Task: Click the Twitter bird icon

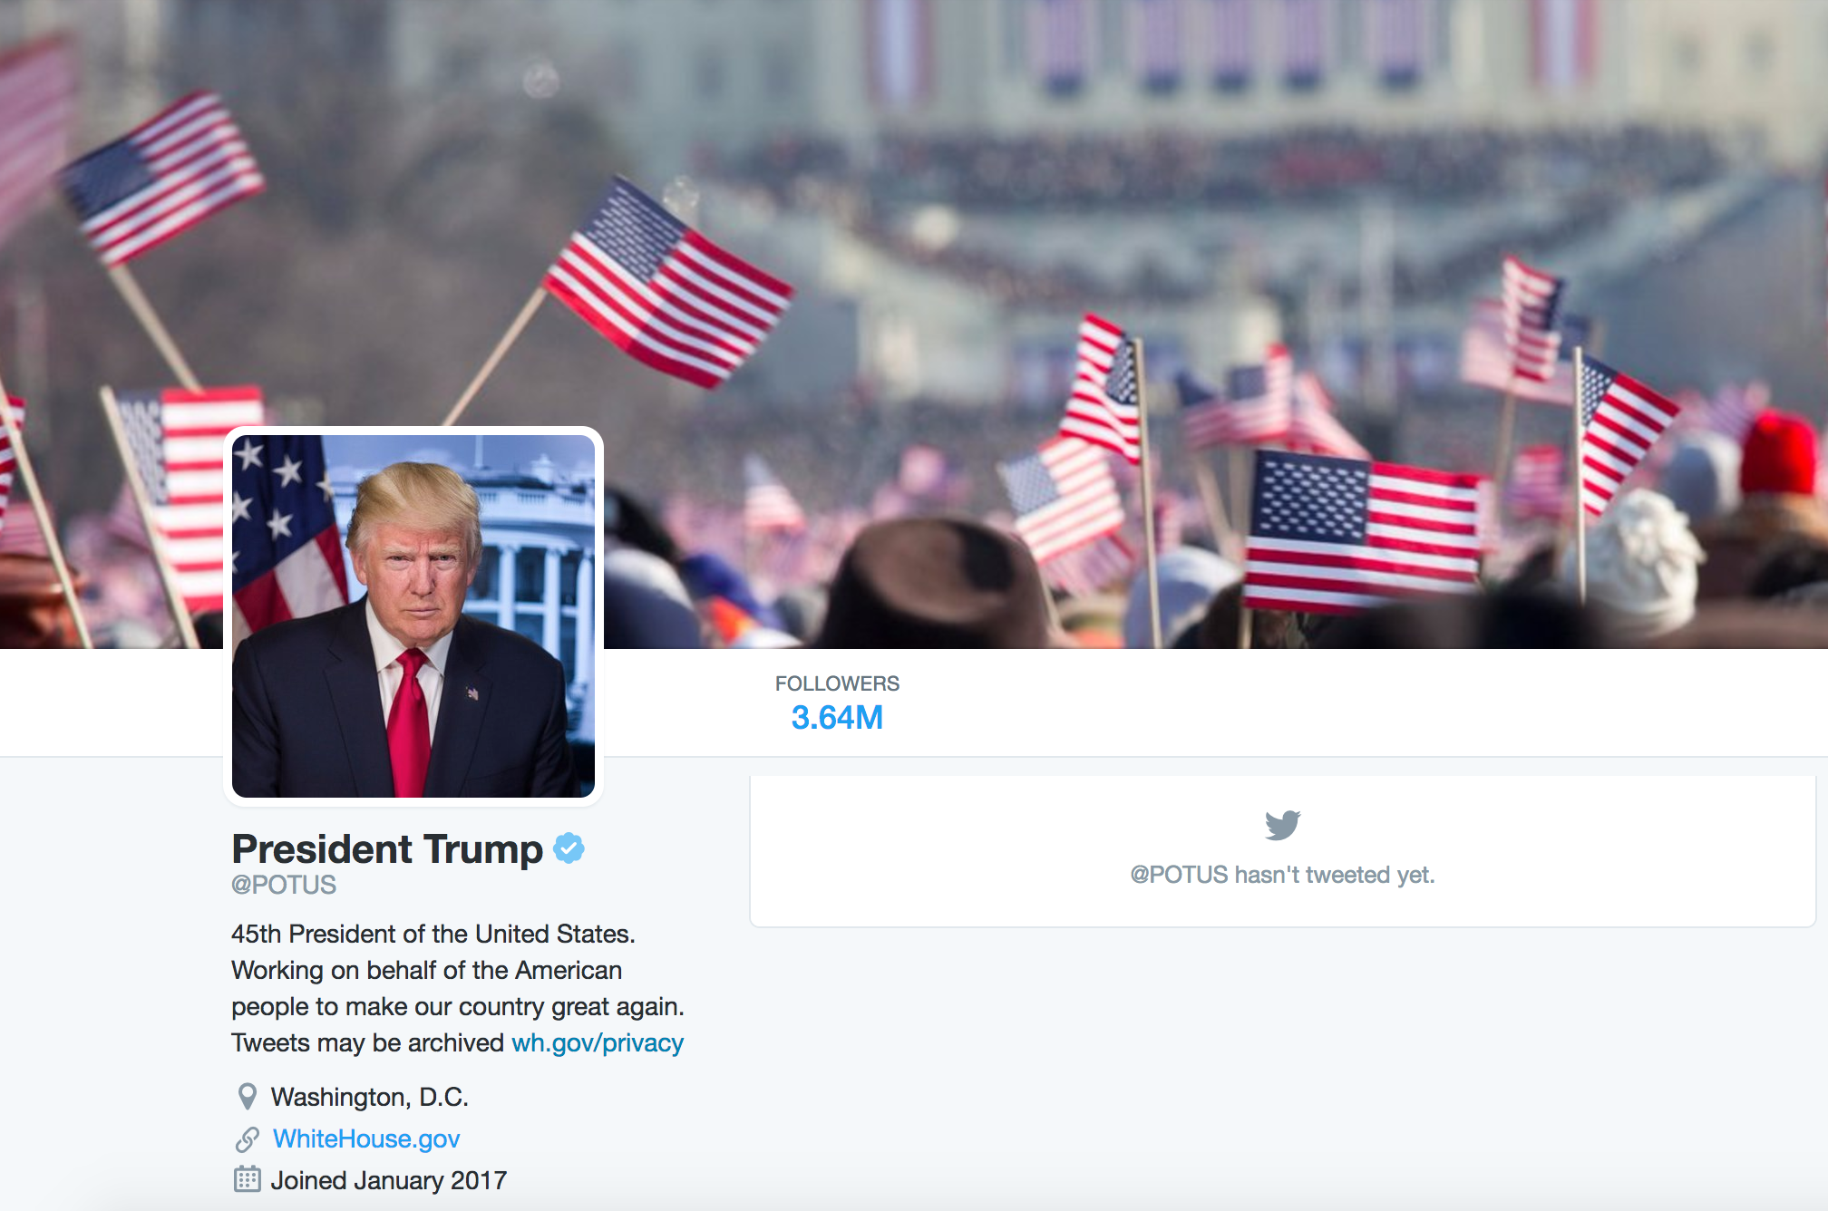Action: pos(1282,825)
